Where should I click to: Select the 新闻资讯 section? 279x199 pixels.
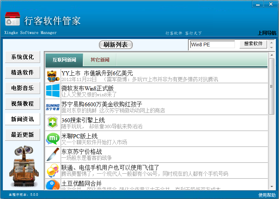22,119
